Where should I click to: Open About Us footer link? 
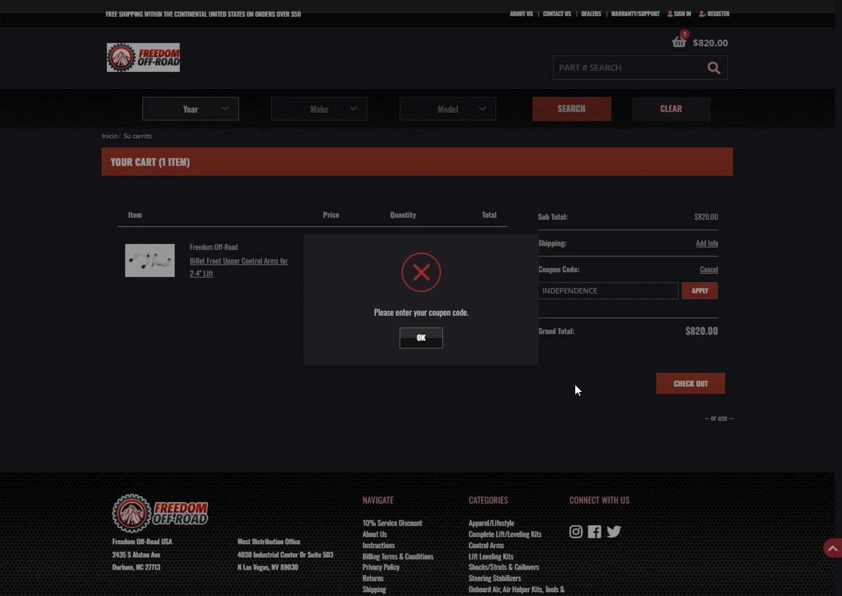point(374,534)
